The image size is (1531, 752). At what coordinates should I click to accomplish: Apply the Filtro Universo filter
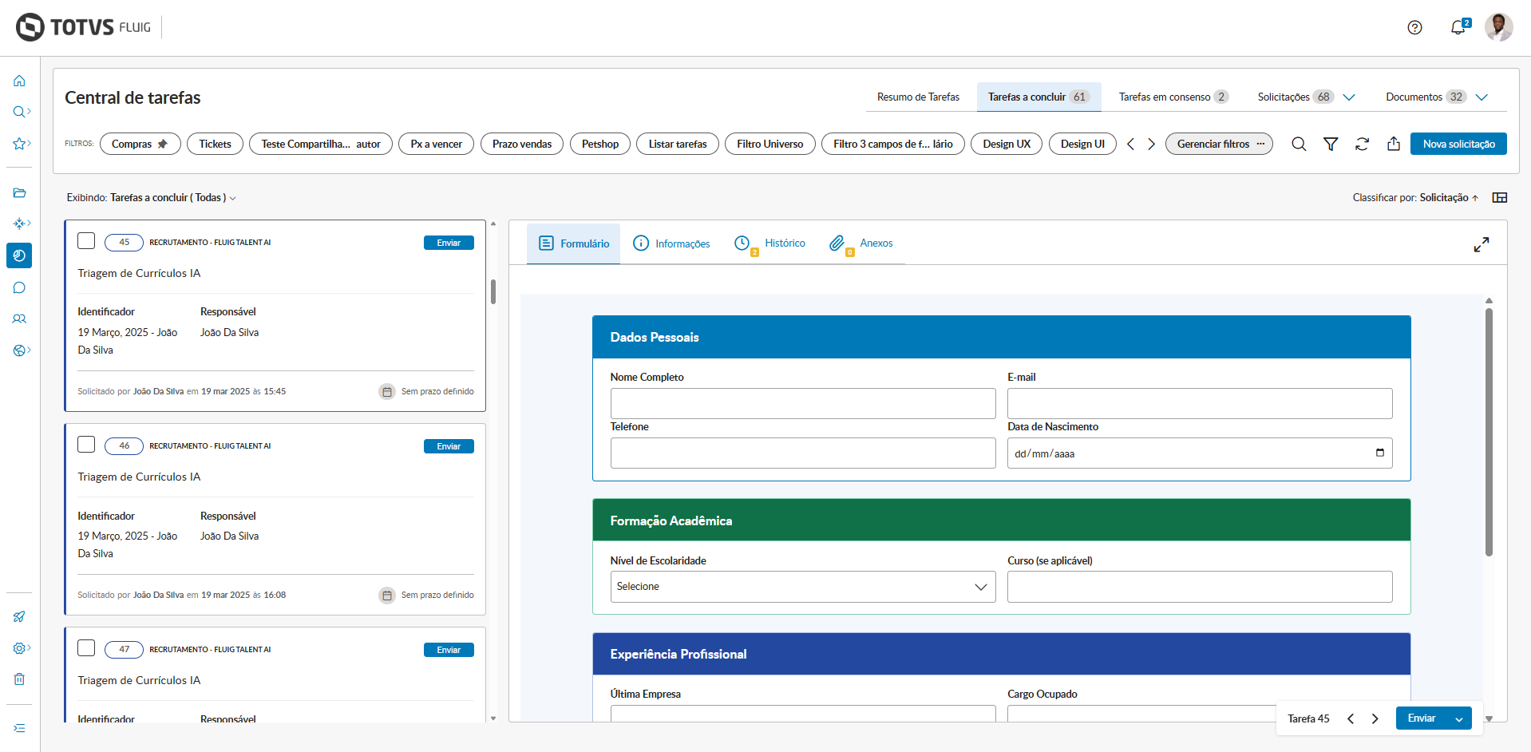point(770,144)
